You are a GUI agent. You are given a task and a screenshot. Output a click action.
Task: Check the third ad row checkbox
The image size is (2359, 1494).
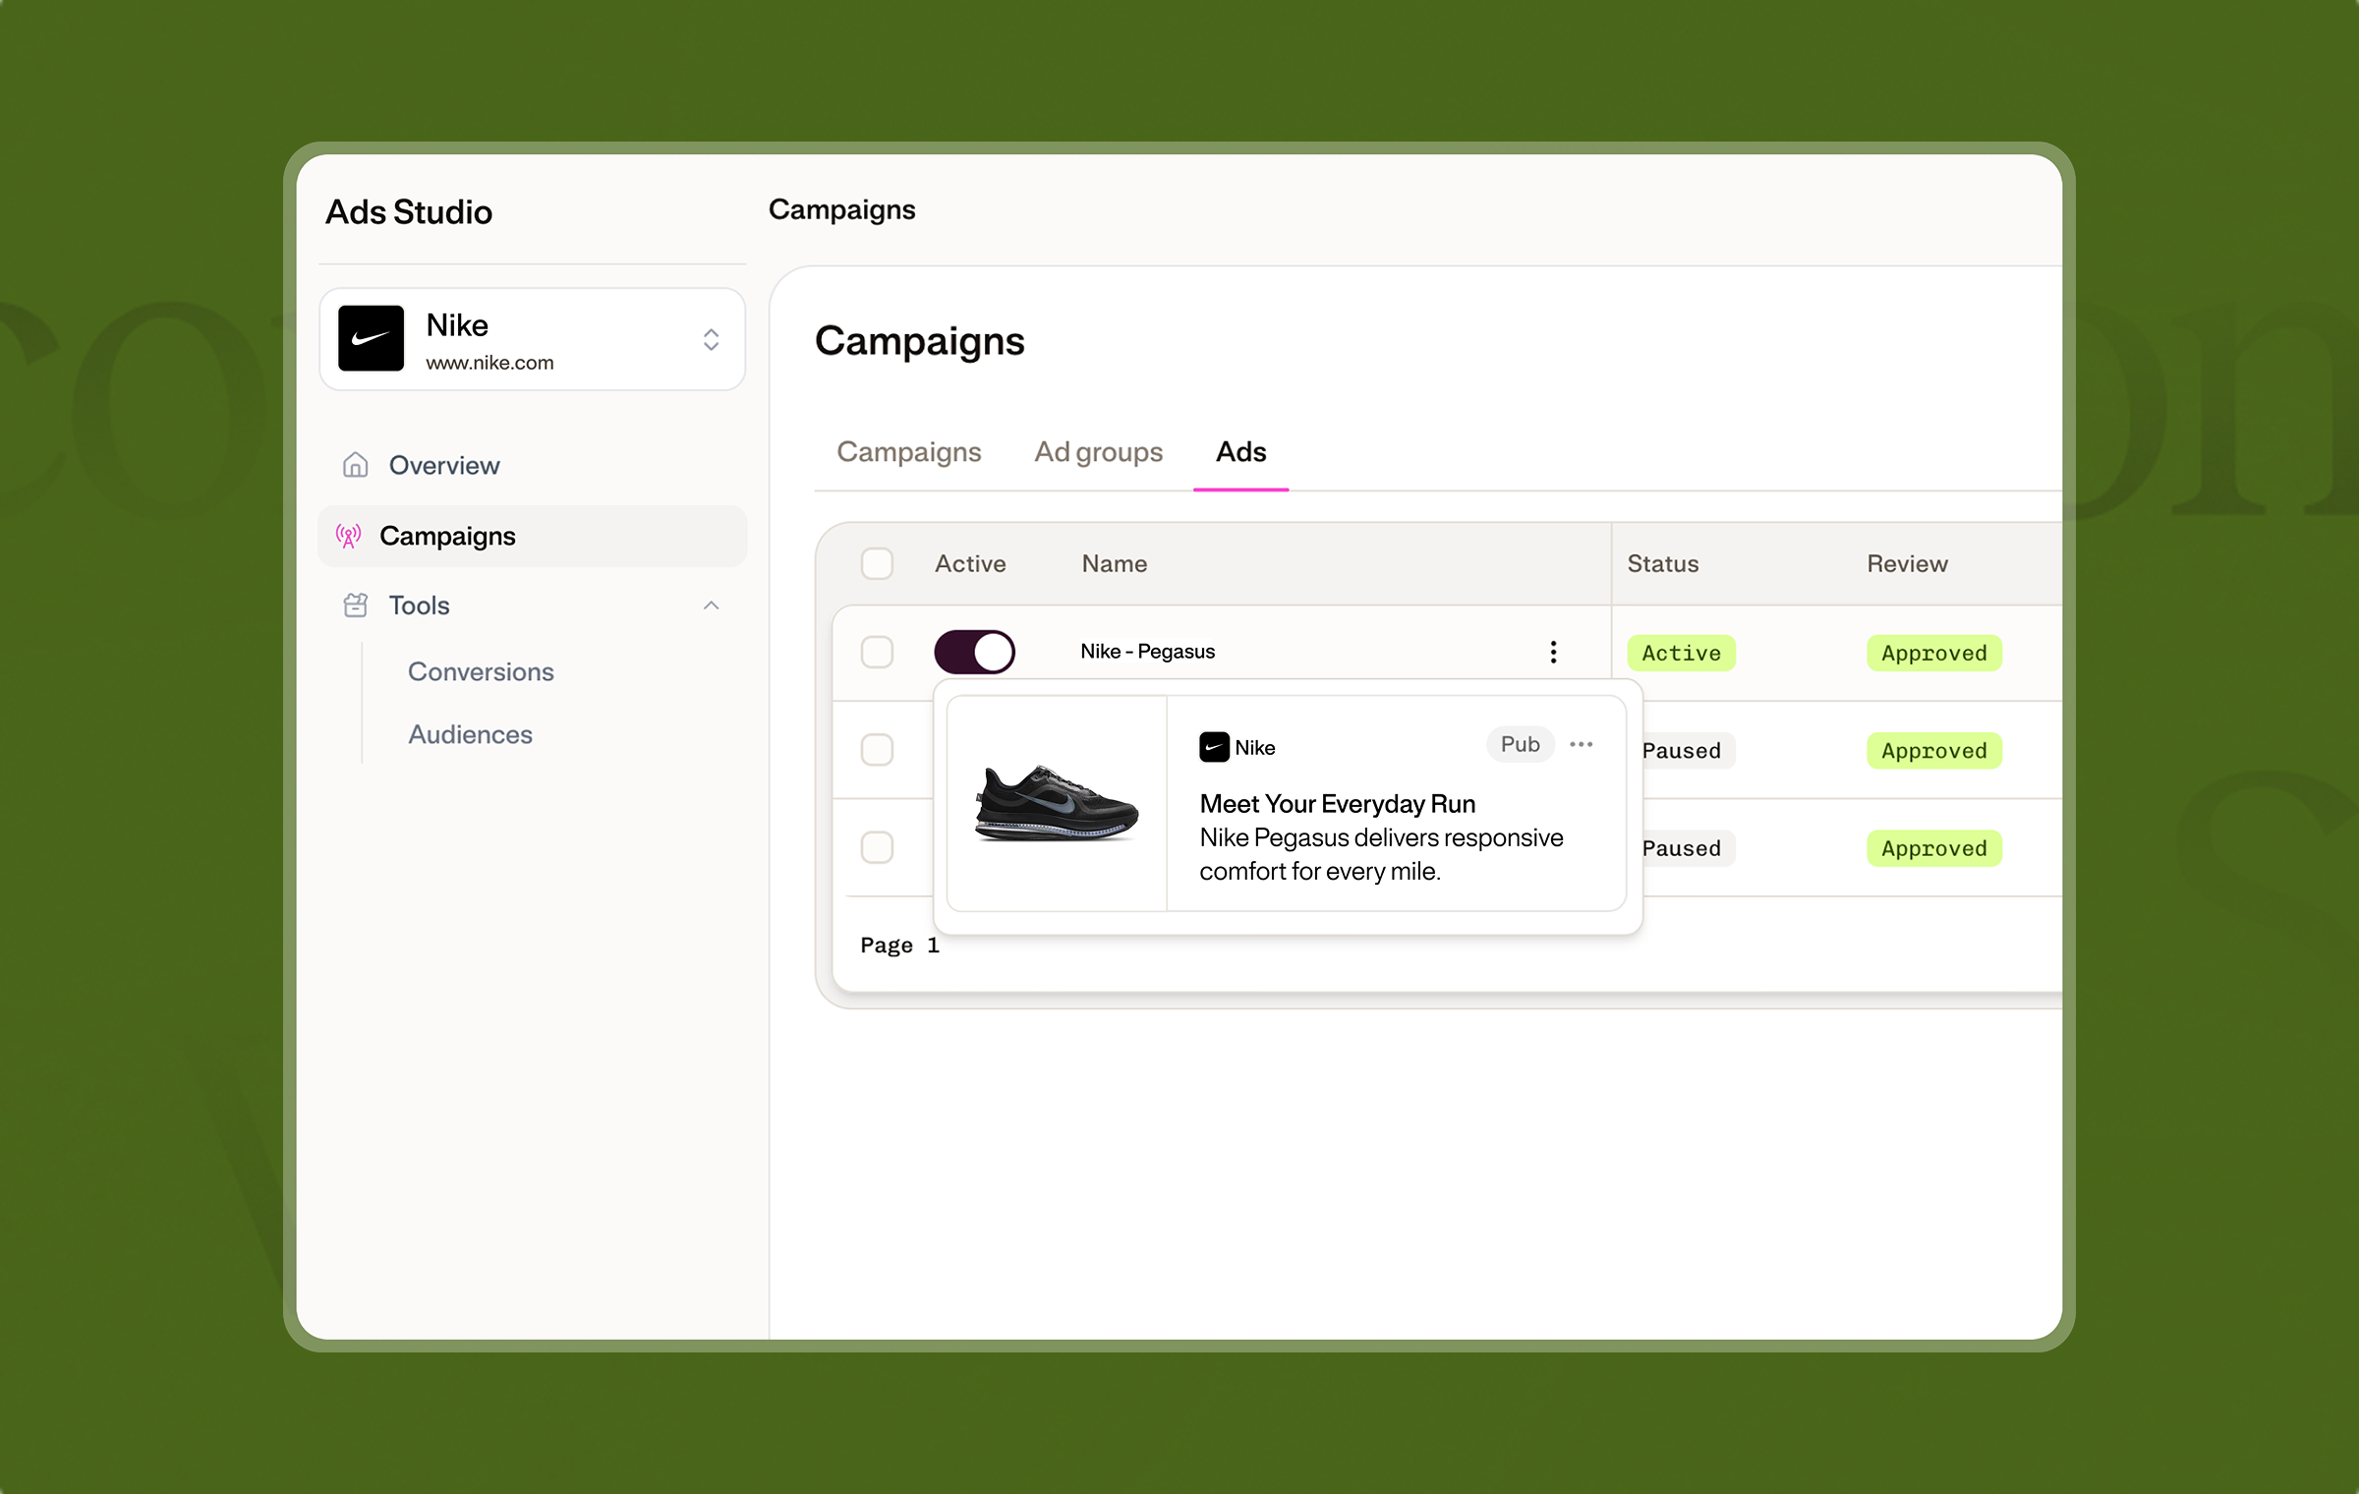877,847
